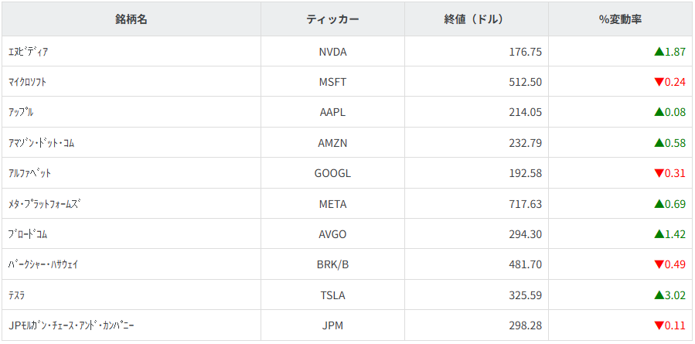Click the red down arrow in the BRK/B row
Image resolution: width=695 pixels, height=344 pixels.
point(659,265)
